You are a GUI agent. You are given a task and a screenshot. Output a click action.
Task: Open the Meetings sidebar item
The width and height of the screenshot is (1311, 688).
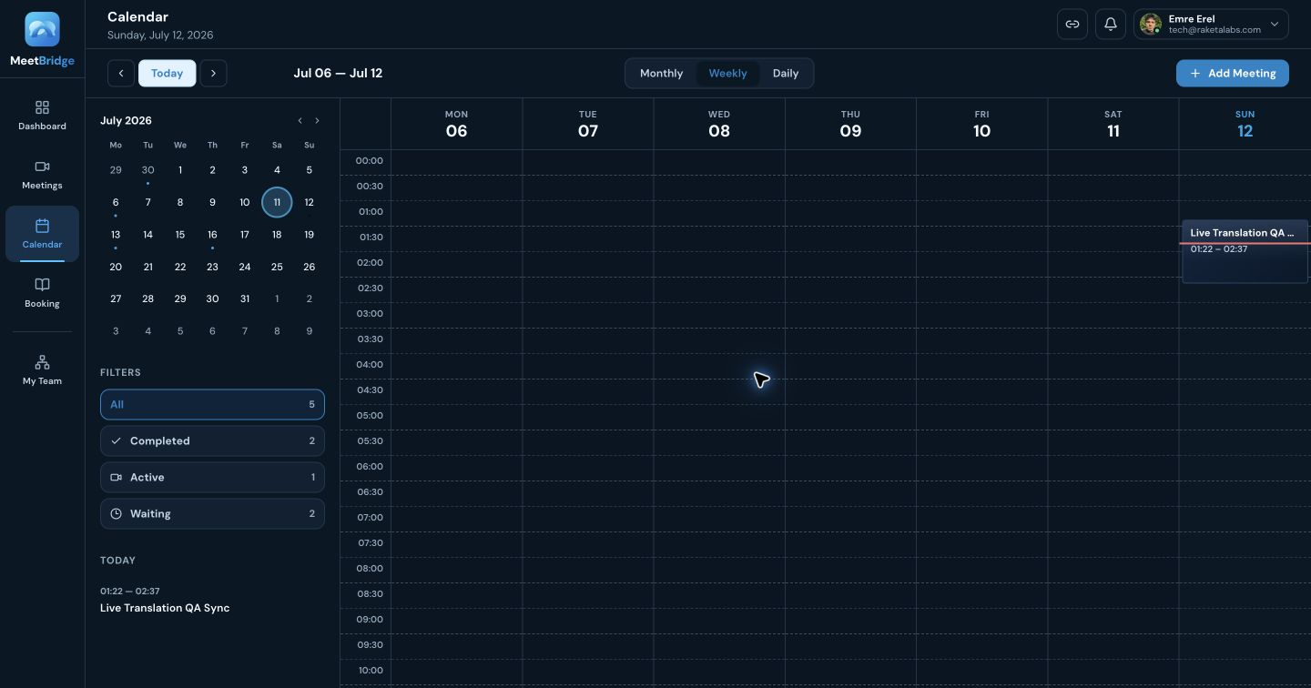point(42,175)
